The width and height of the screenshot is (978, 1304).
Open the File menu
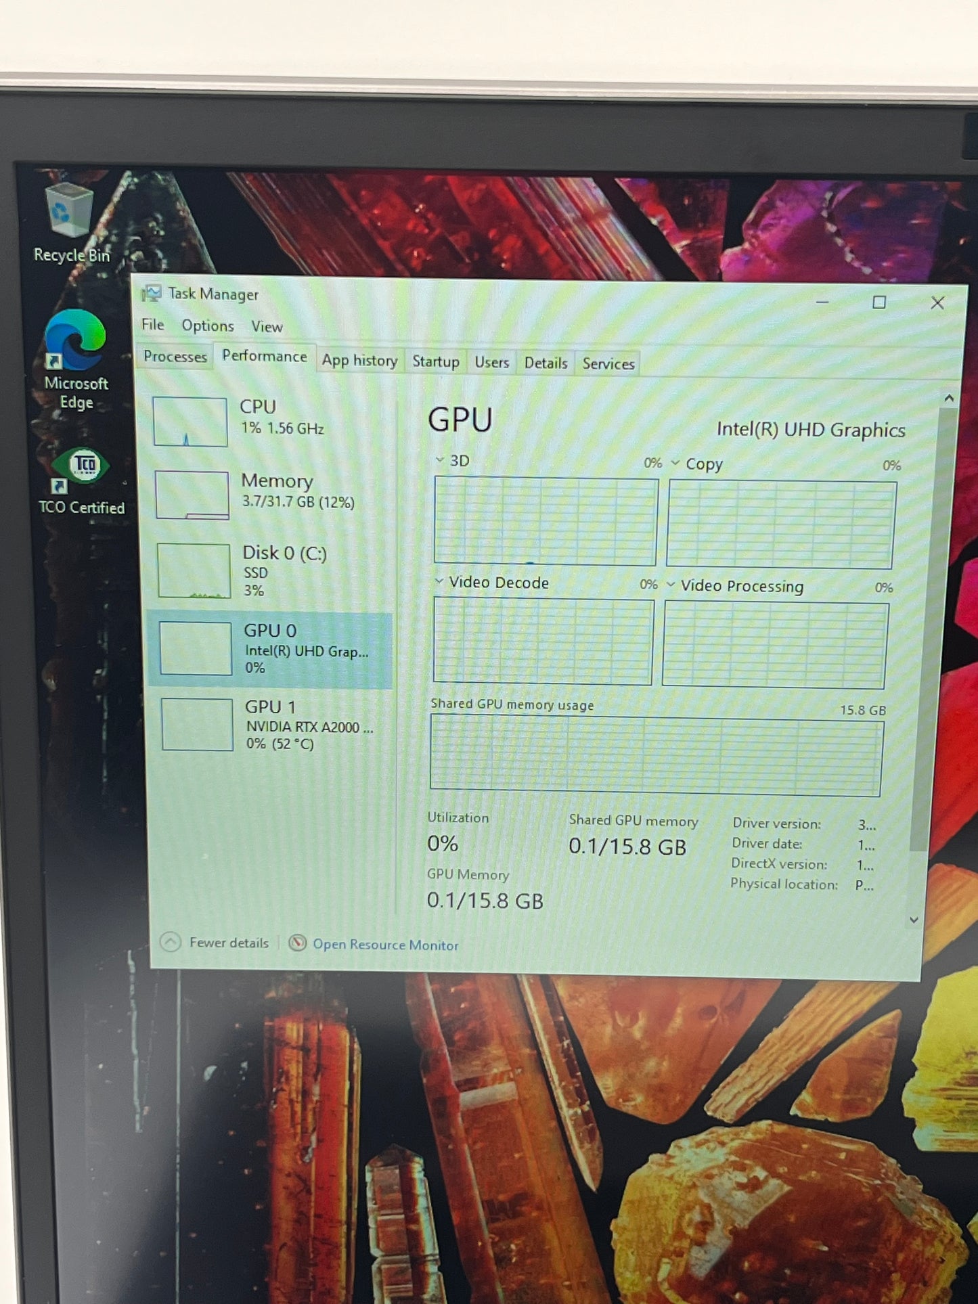pyautogui.click(x=153, y=325)
